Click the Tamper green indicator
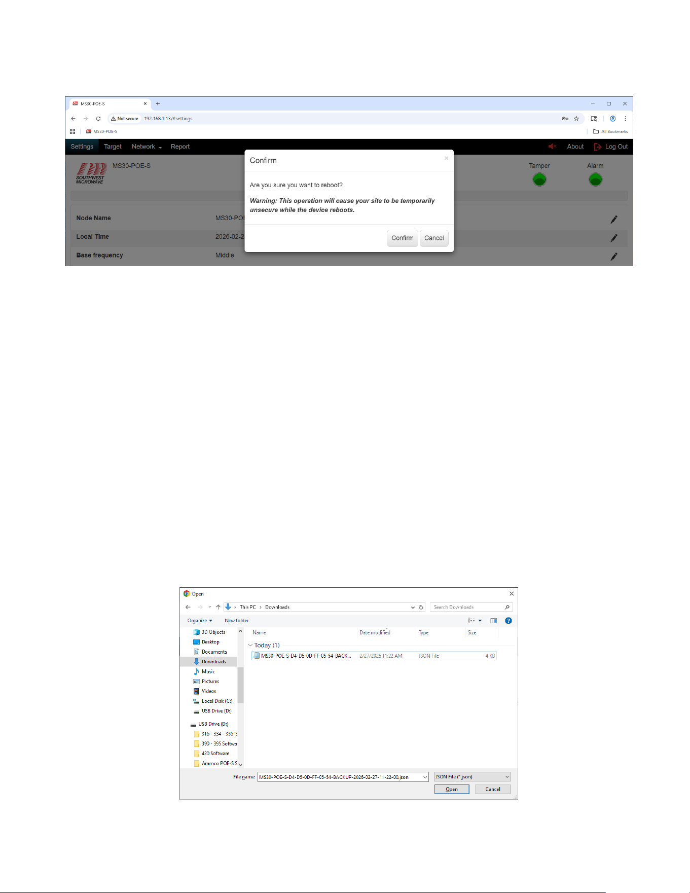Viewport: 690px width, 893px height. (539, 180)
